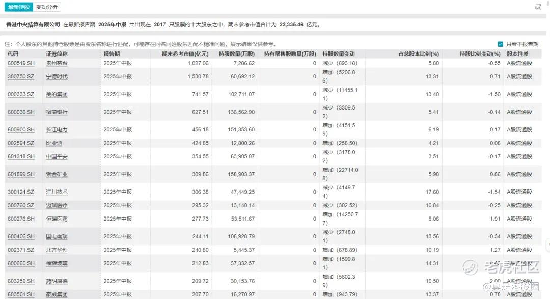The image size is (550, 299).
Task: Sort by 股本性质 column header
Action: click(517, 54)
